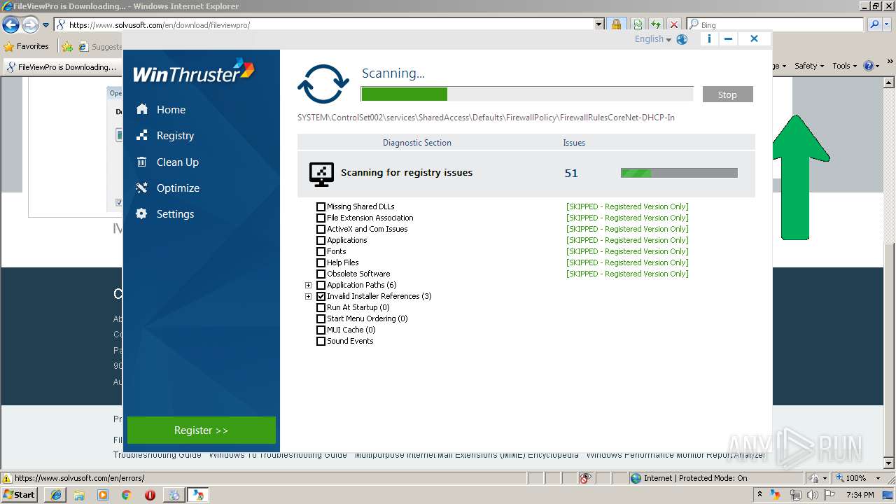Screen dimensions: 896x504
Task: Expand the Application Paths (6) node
Action: (x=308, y=286)
